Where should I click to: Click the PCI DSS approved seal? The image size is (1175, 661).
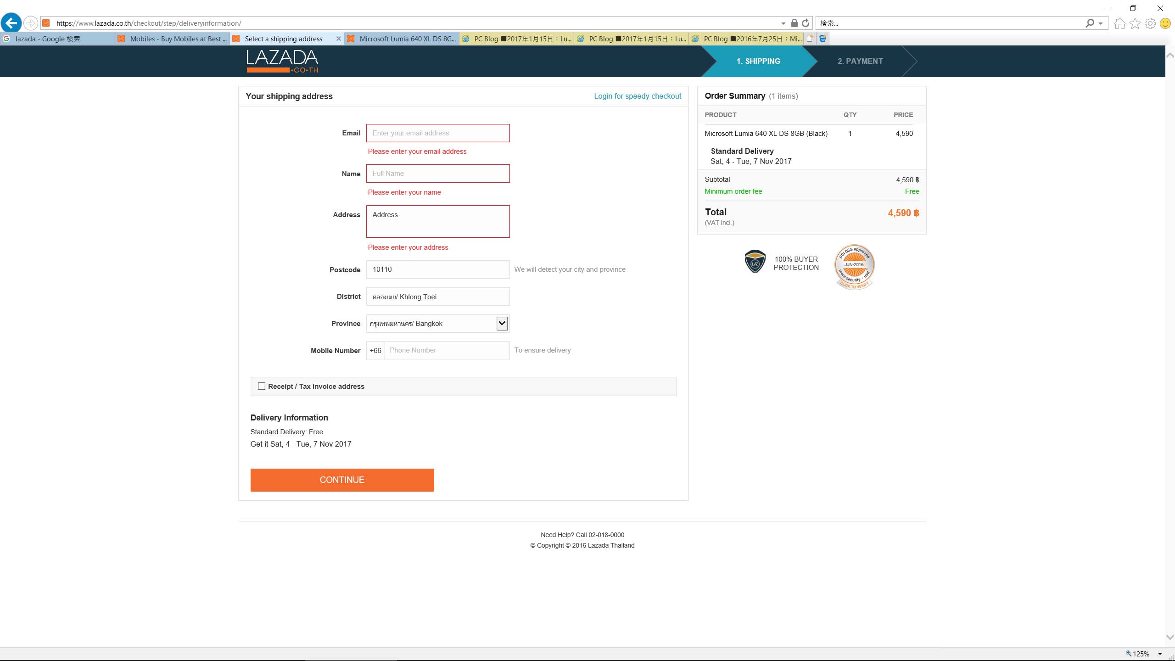click(854, 267)
